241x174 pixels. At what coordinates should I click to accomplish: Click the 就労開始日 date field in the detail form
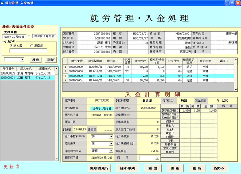click(x=102, y=108)
